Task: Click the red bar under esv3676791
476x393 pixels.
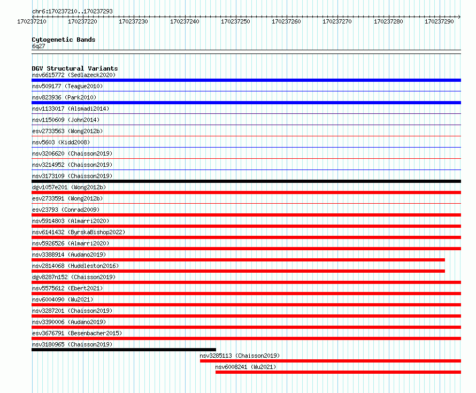Action: [x=246, y=338]
